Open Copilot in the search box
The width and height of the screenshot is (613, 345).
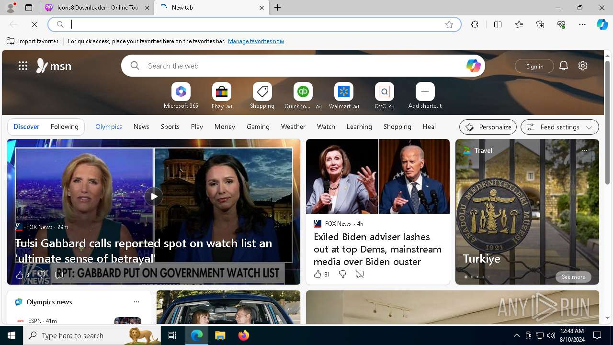pyautogui.click(x=473, y=66)
